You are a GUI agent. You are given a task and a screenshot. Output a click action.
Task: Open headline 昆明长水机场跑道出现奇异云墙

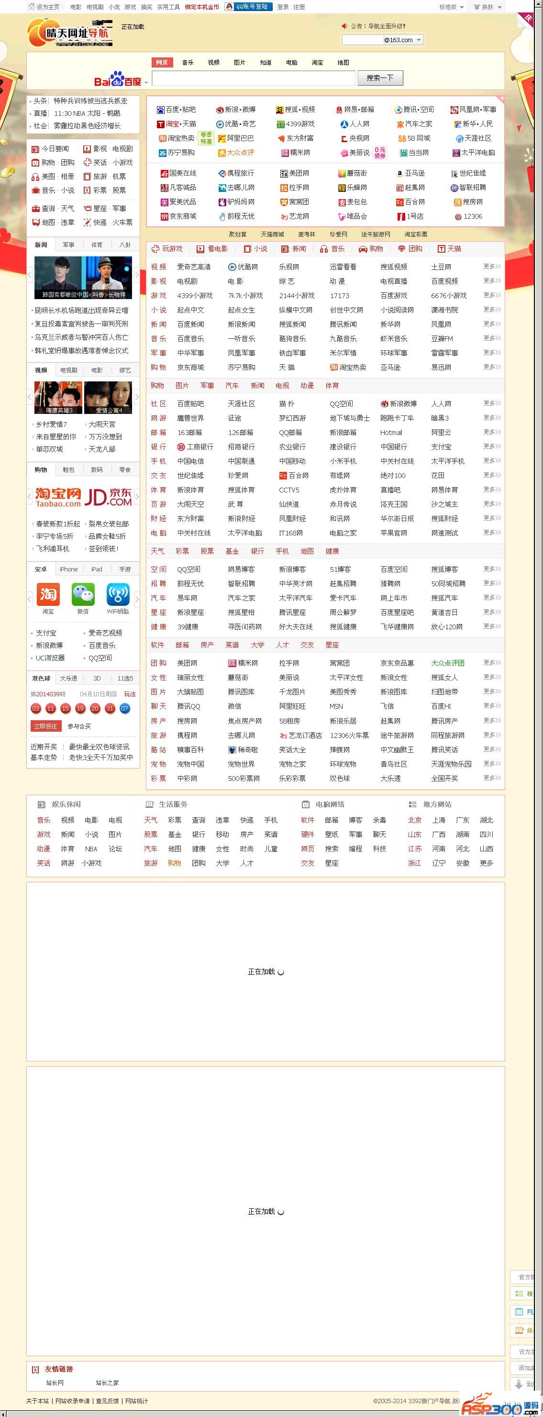click(81, 310)
